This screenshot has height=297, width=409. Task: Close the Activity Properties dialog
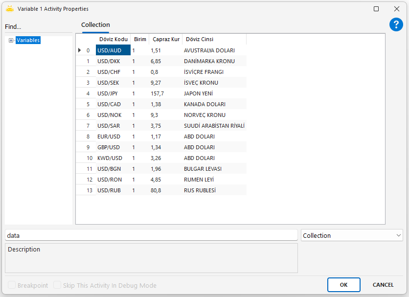point(397,9)
